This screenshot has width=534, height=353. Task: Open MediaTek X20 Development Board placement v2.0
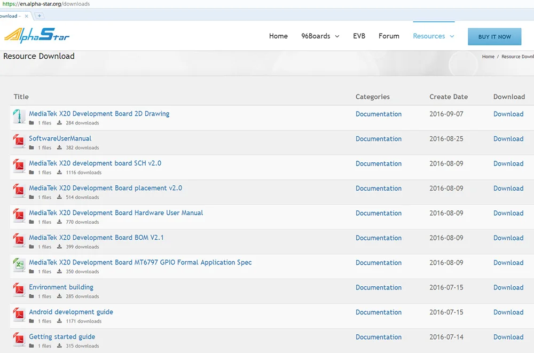(x=105, y=188)
